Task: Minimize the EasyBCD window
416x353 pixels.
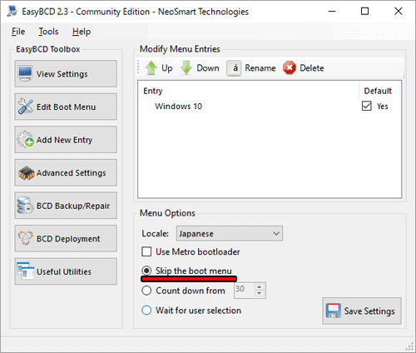Action: click(332, 11)
